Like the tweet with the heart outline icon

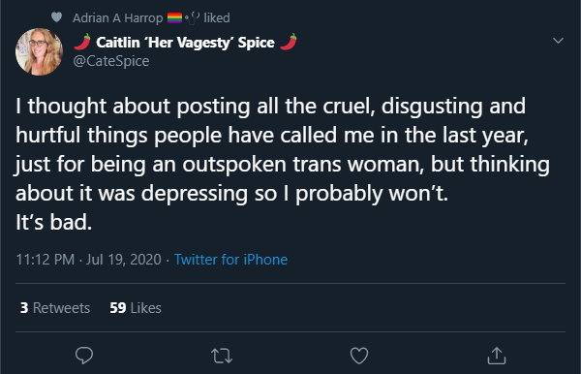[x=359, y=356]
